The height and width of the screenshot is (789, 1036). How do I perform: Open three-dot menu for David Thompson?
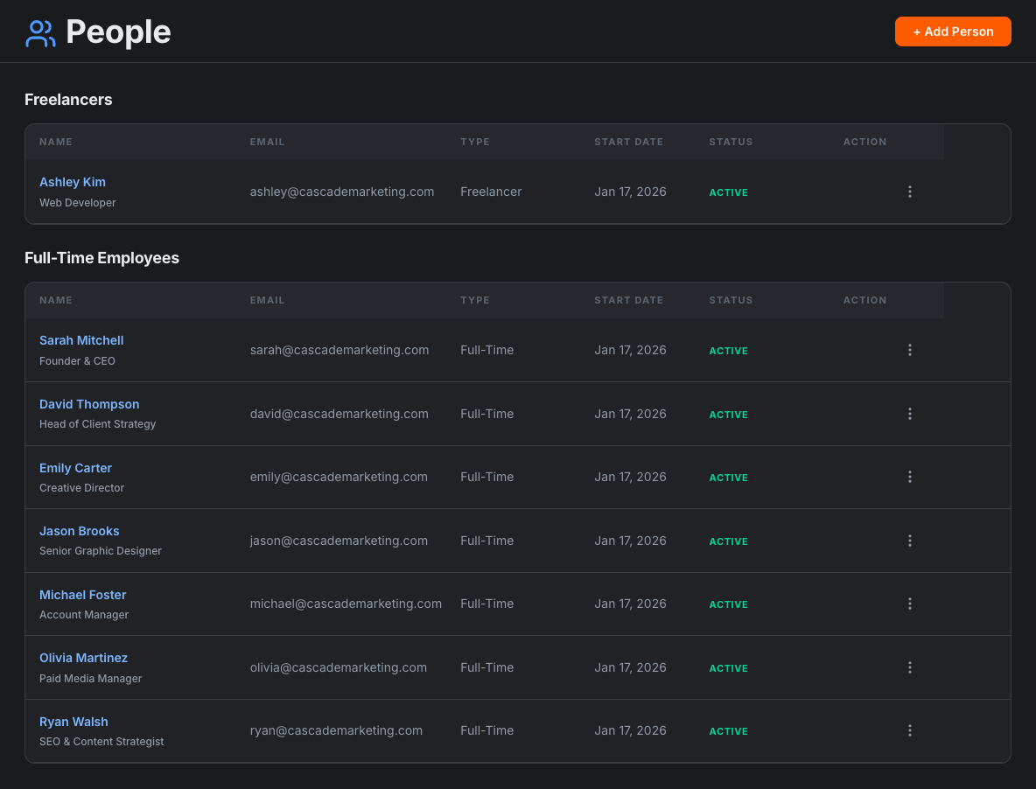[x=910, y=414]
